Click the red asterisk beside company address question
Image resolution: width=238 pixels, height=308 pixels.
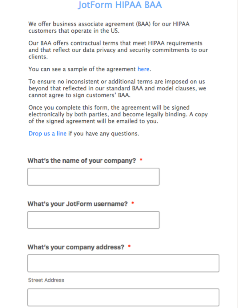pyautogui.click(x=129, y=246)
